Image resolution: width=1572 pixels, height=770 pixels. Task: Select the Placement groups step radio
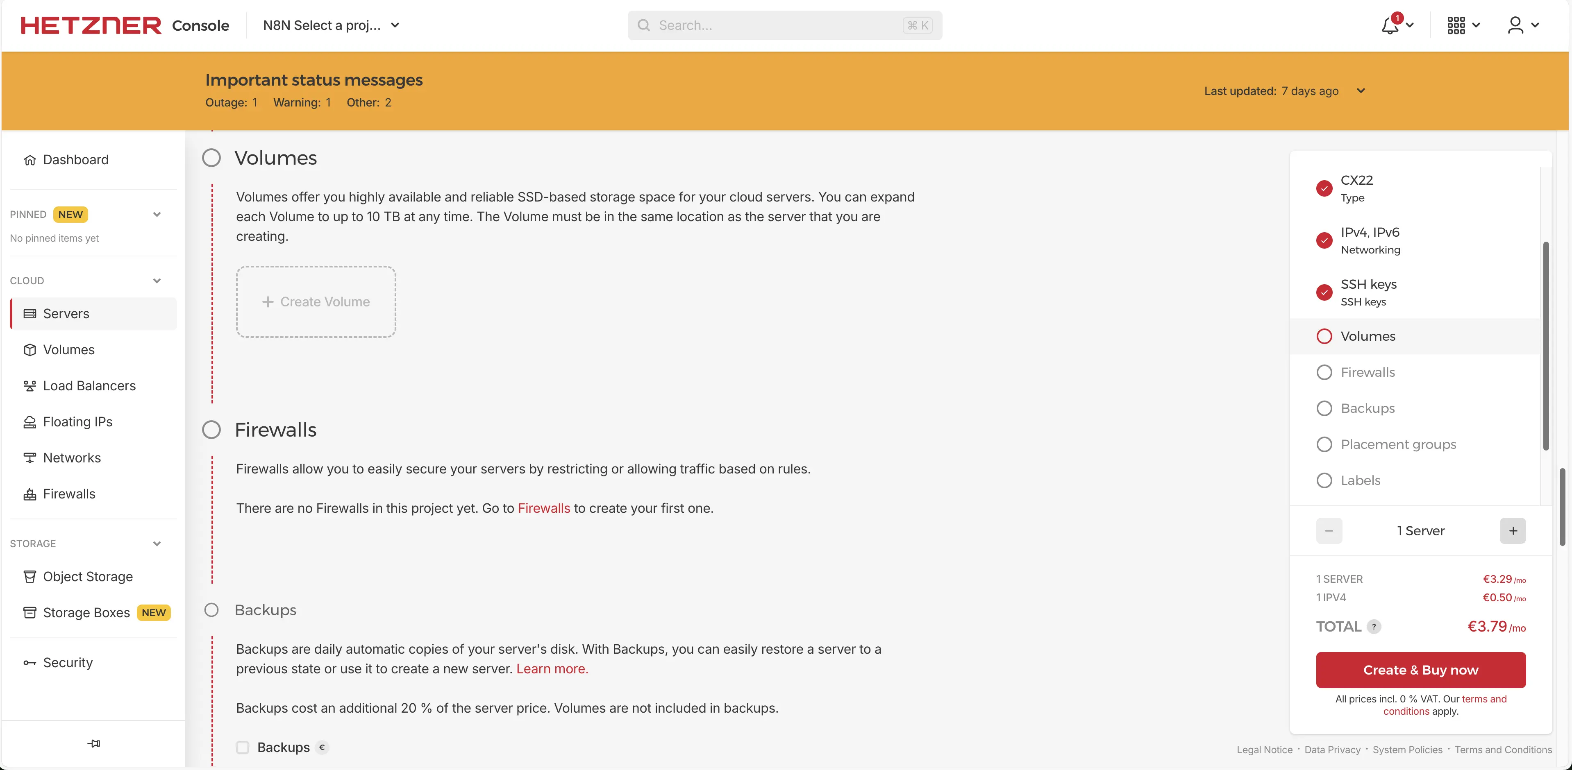(x=1324, y=444)
